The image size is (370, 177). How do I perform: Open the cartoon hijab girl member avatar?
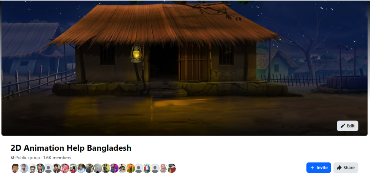click(x=163, y=168)
